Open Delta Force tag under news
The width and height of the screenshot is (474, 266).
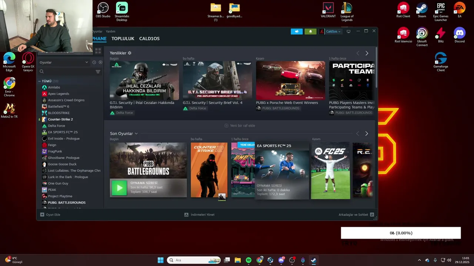pyautogui.click(x=122, y=113)
